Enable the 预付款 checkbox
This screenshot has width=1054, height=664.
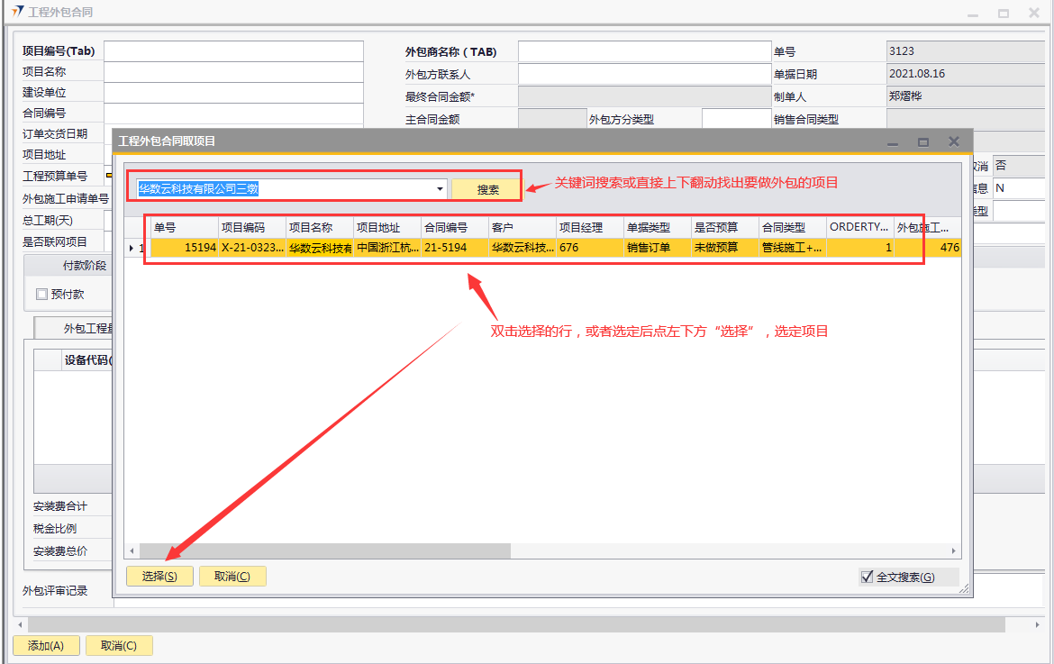pos(41,295)
